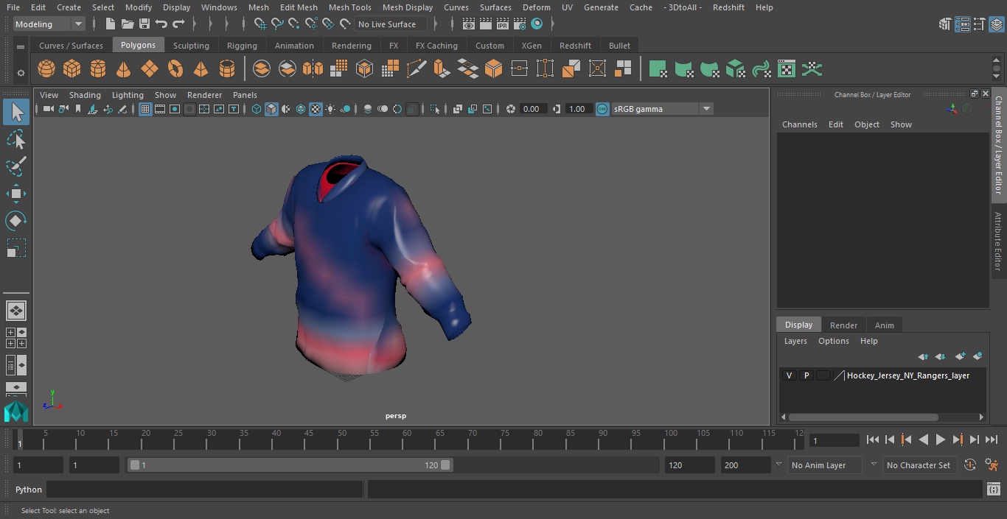Toggle Auto Key button beside character set
Screen dimensions: 1007x519
pos(970,465)
